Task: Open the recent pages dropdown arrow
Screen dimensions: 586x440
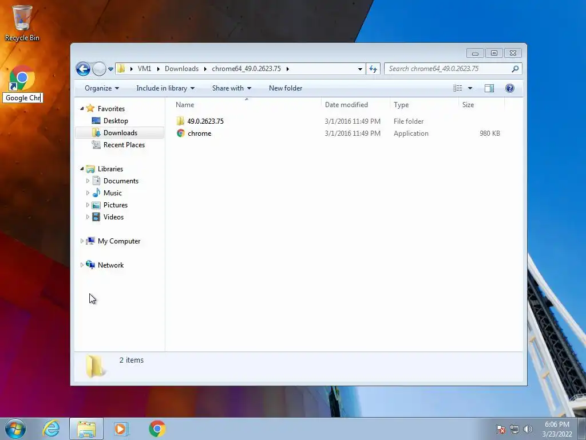Action: [110, 69]
